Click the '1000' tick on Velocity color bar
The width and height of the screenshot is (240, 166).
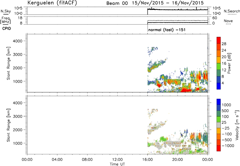click(x=226, y=105)
